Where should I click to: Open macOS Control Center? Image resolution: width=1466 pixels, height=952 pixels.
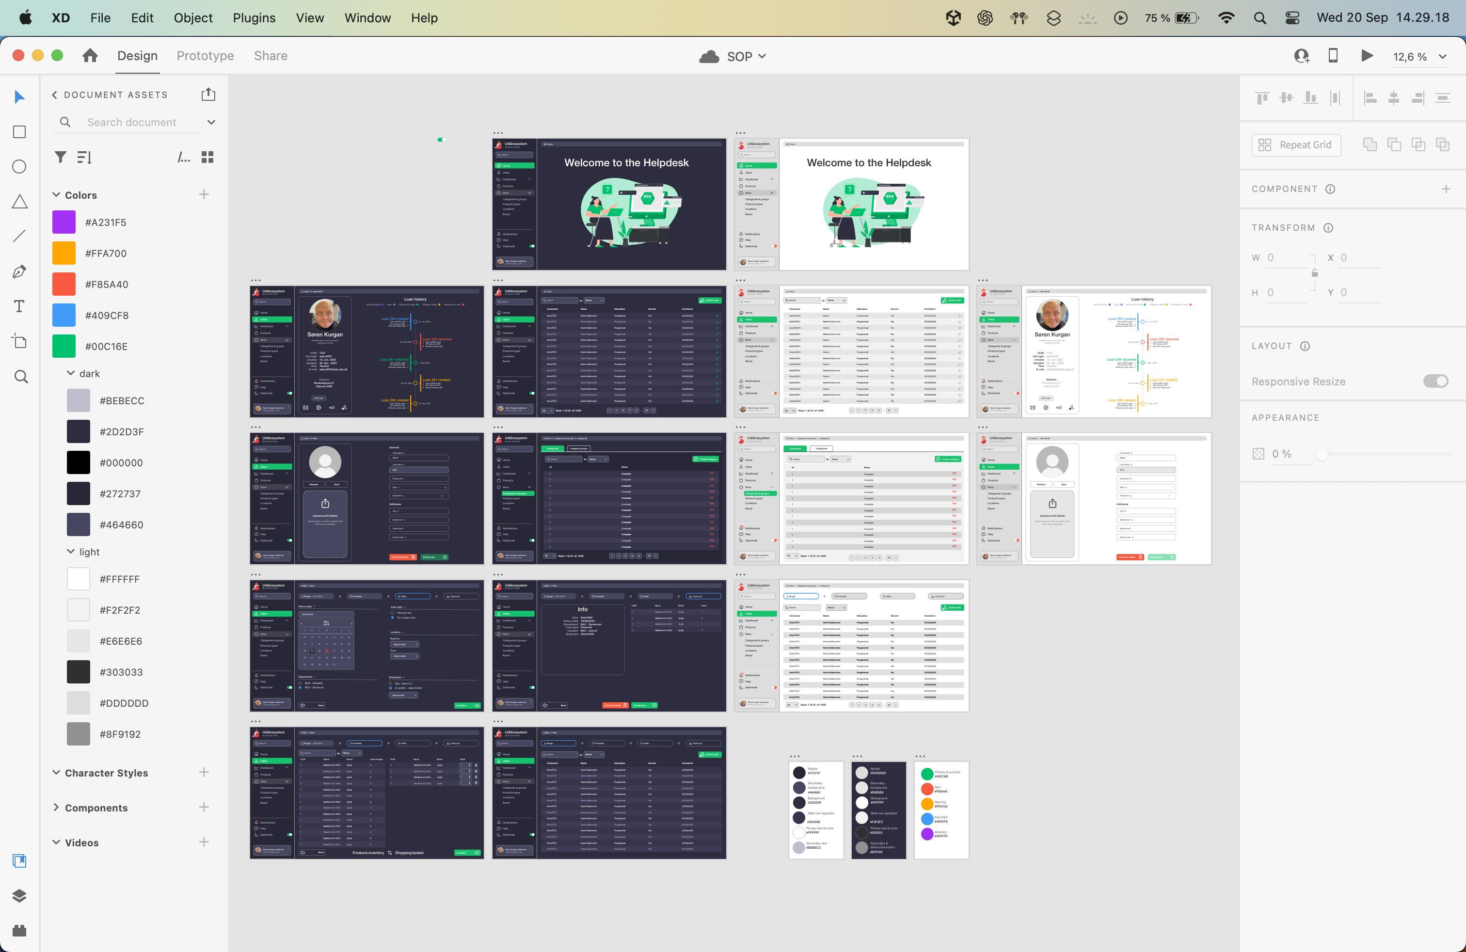(1292, 18)
